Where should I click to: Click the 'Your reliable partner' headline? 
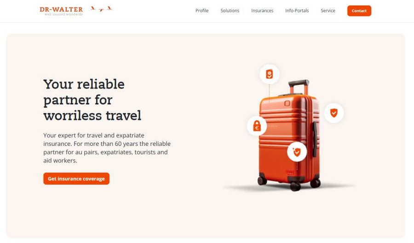tap(92, 100)
